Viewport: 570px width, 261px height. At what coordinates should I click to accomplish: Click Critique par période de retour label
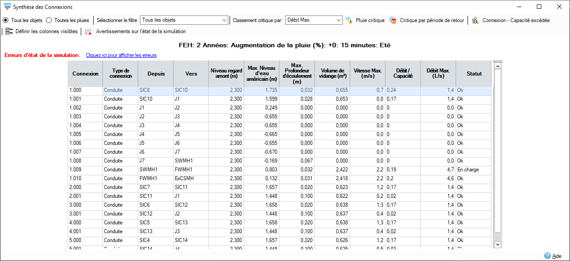tap(432, 20)
